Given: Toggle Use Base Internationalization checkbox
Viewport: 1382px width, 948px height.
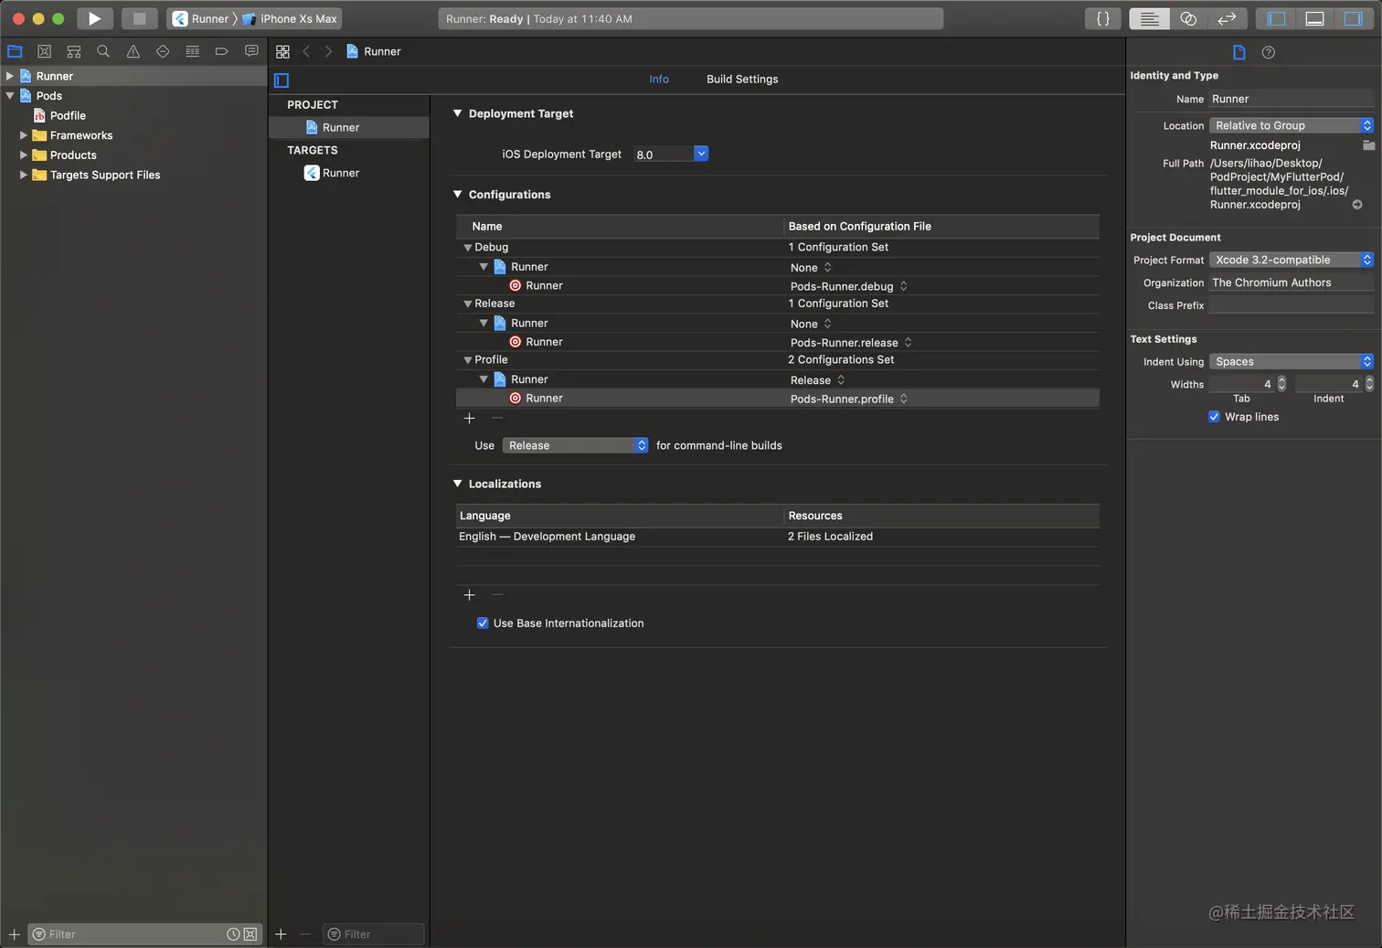Looking at the screenshot, I should point(483,623).
